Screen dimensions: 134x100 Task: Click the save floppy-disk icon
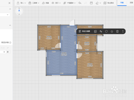pyautogui.click(x=91, y=3)
